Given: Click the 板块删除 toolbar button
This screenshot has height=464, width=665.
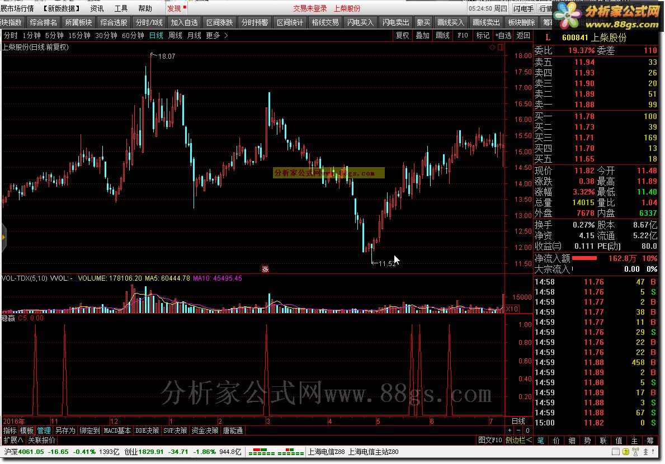Looking at the screenshot, I should [x=521, y=22].
